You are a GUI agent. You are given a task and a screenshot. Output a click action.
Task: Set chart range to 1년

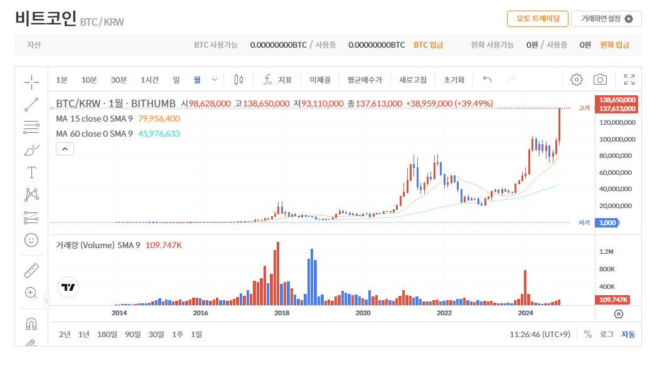click(x=83, y=335)
